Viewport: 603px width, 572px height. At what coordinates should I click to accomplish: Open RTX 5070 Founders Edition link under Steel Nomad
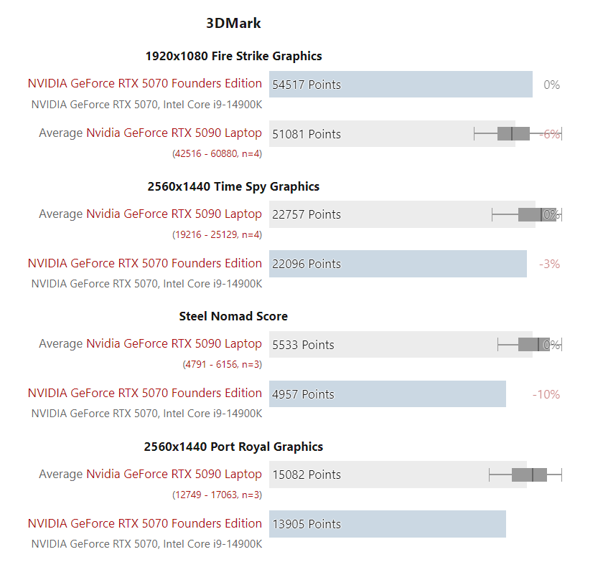tap(144, 393)
